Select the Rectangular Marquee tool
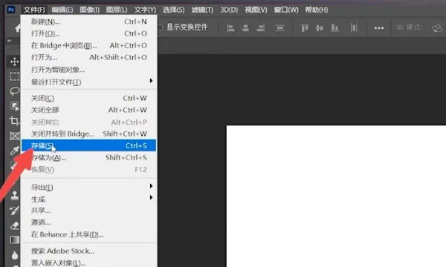This screenshot has width=446, height=267. pyautogui.click(x=15, y=76)
